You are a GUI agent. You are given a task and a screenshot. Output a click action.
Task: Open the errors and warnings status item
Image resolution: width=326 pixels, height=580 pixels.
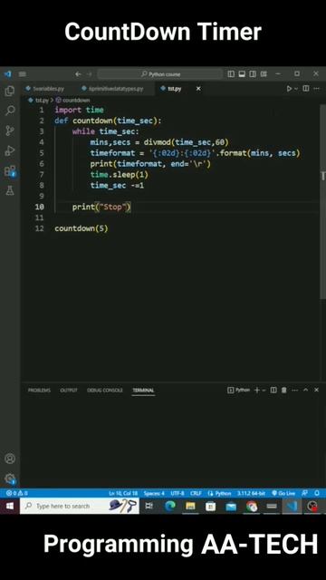tap(17, 493)
